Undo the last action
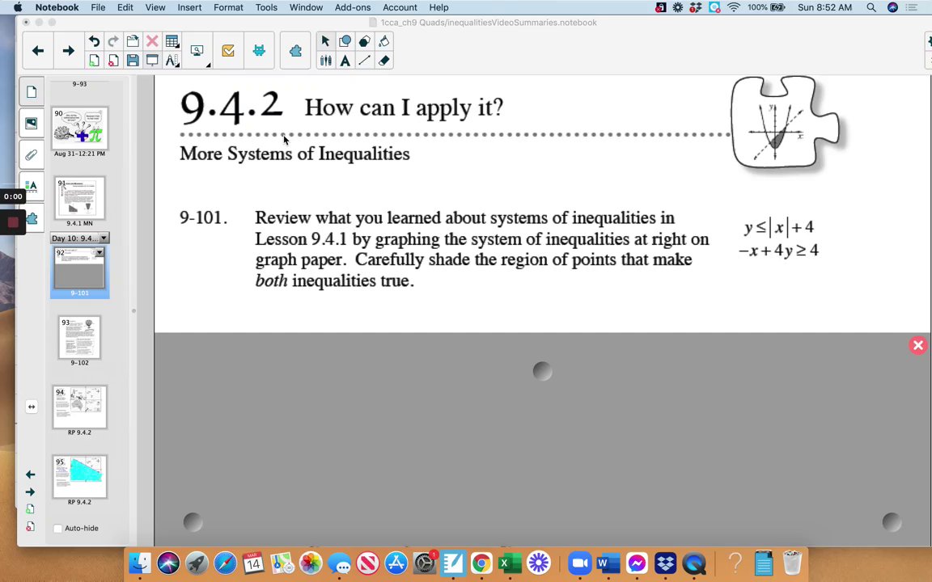The width and height of the screenshot is (932, 582). pyautogui.click(x=94, y=41)
